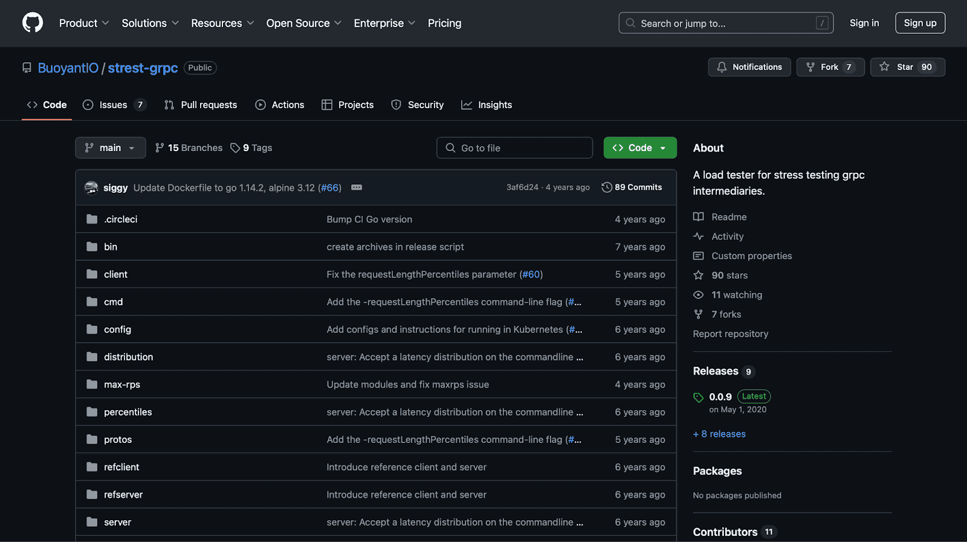Open the strest-grpc repository link

[x=143, y=68]
